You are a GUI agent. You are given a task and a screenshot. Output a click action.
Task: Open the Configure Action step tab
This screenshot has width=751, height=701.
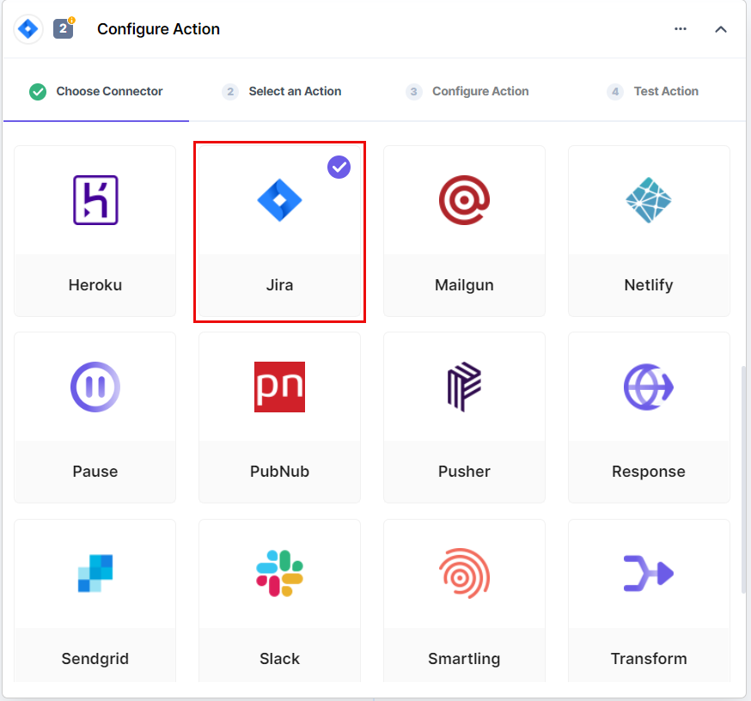(467, 91)
